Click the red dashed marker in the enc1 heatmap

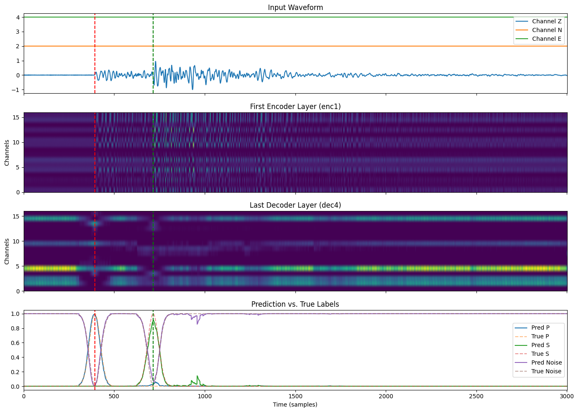95,152
